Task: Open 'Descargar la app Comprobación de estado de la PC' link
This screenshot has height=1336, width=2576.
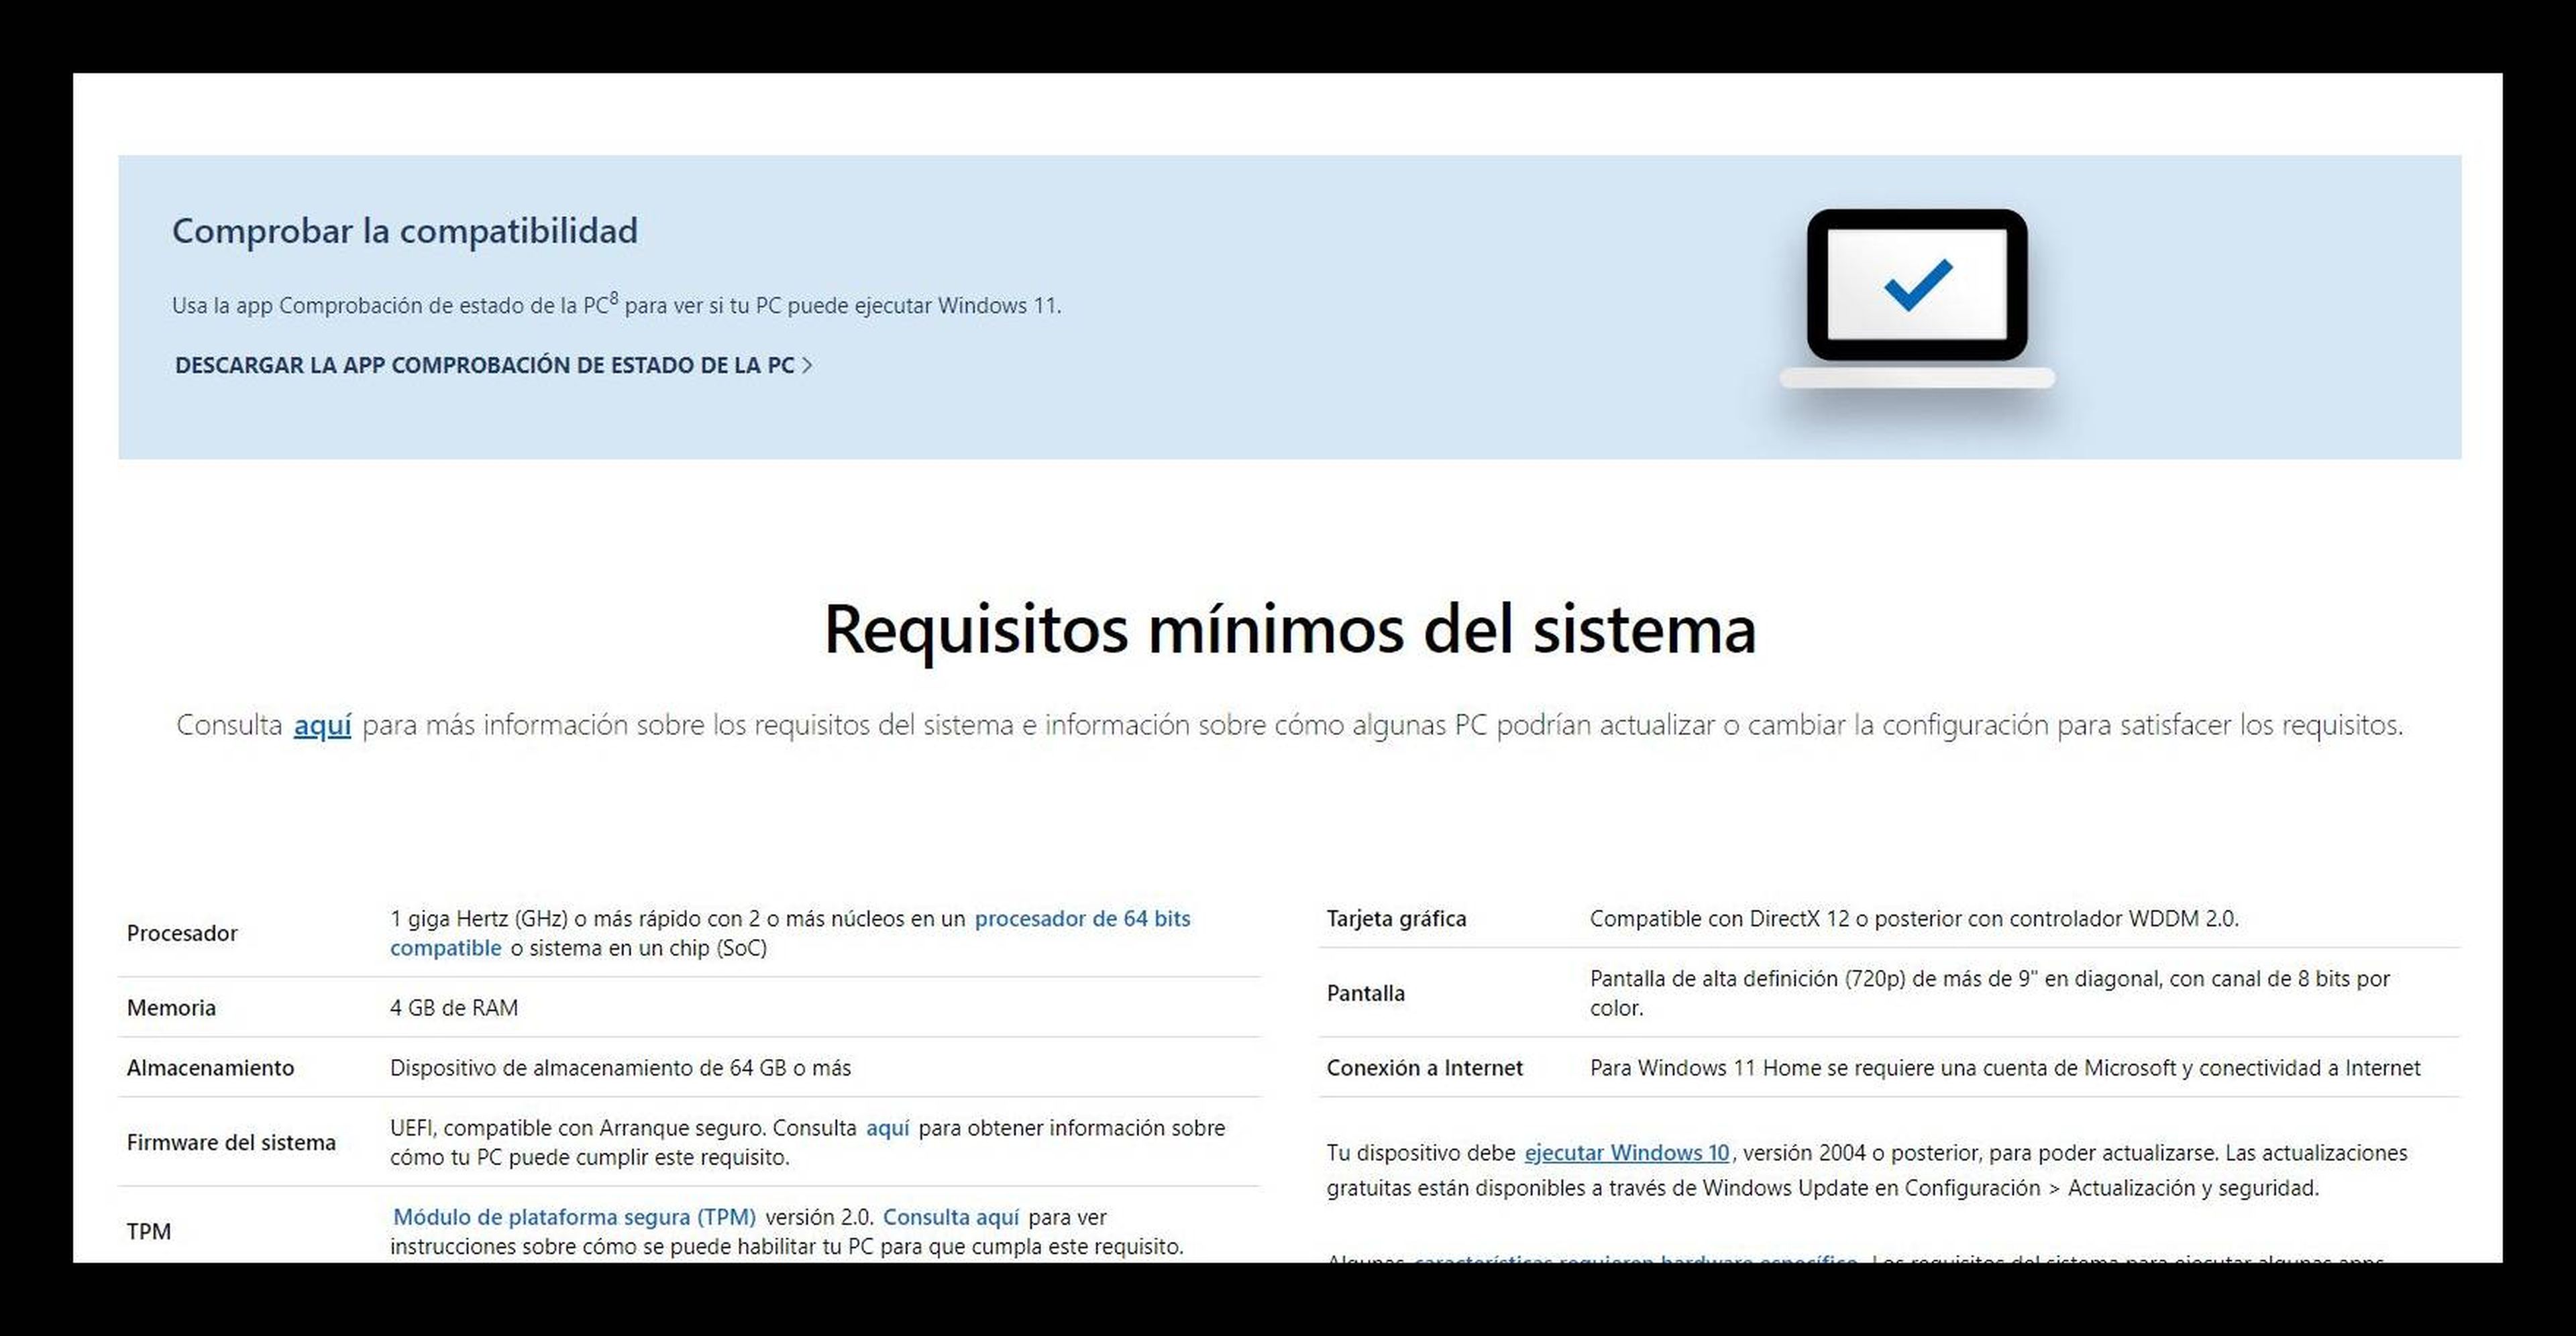Action: tap(493, 365)
